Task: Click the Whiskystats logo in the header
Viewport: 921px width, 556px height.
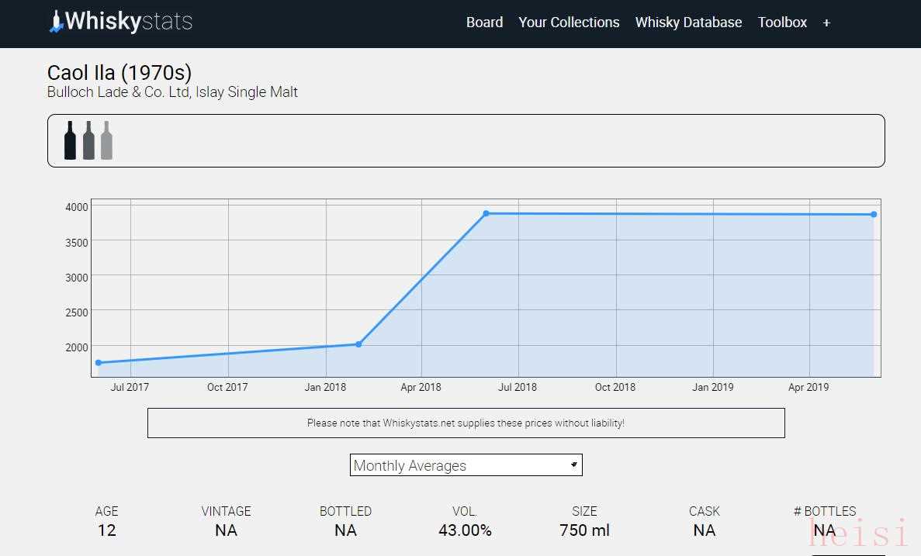Action: [120, 22]
